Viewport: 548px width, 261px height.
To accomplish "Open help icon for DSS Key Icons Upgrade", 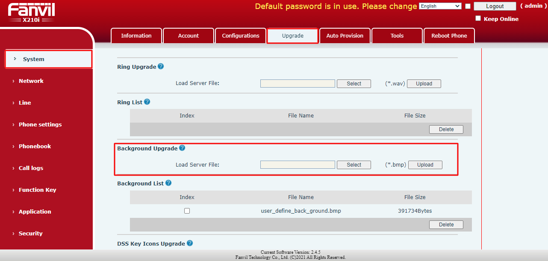I will (190, 243).
